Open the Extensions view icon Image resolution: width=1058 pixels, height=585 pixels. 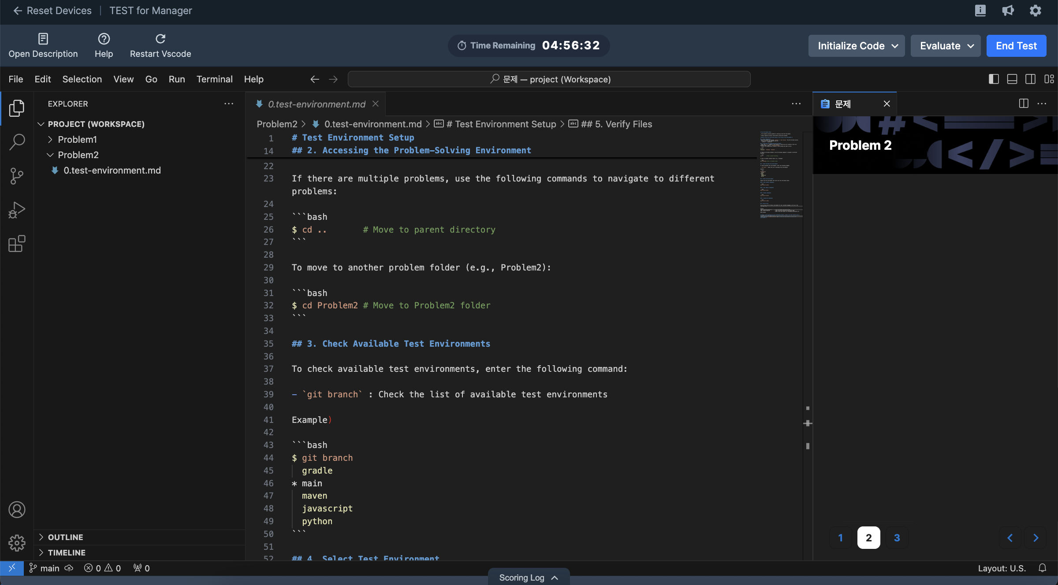[17, 244]
